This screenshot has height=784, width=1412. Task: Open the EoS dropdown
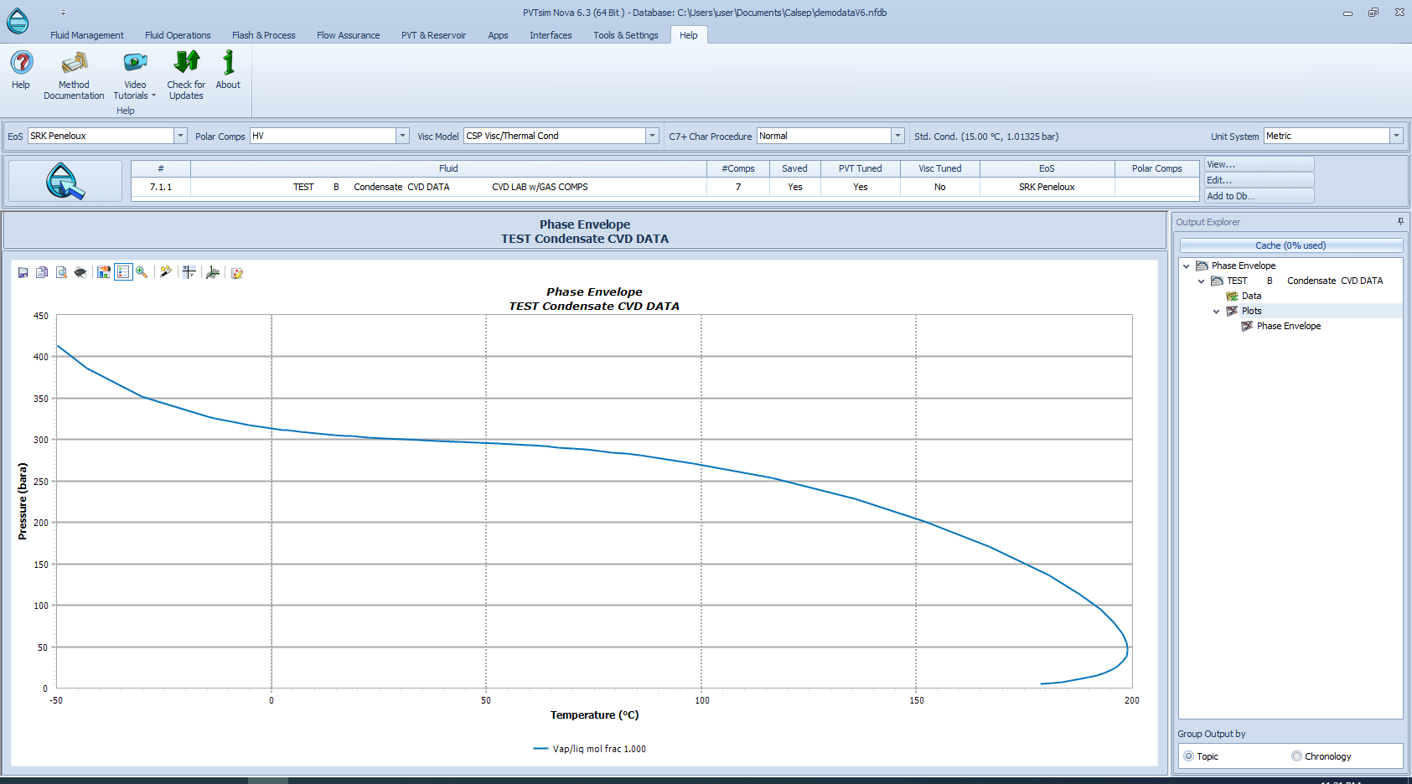[180, 136]
